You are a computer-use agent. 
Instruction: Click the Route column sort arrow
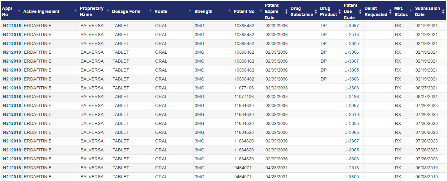click(190, 10)
